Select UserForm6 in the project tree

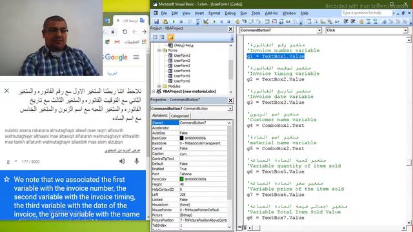coord(182,81)
